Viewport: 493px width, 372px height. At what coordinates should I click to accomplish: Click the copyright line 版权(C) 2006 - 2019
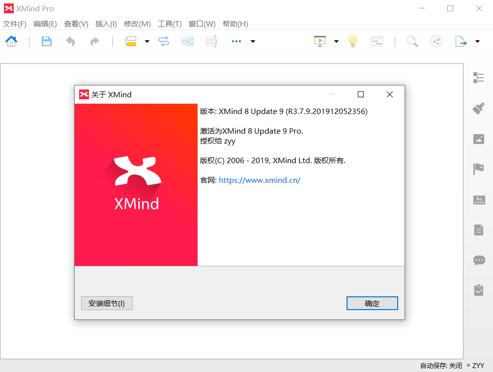pyautogui.click(x=273, y=160)
